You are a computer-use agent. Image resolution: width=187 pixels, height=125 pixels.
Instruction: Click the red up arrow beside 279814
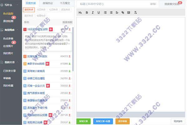pyautogui.click(x=70, y=100)
